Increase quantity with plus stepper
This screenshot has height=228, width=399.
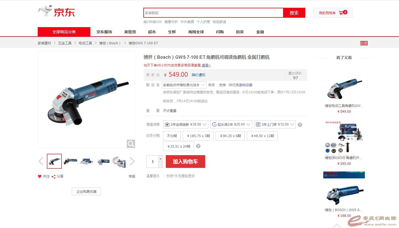(x=161, y=159)
